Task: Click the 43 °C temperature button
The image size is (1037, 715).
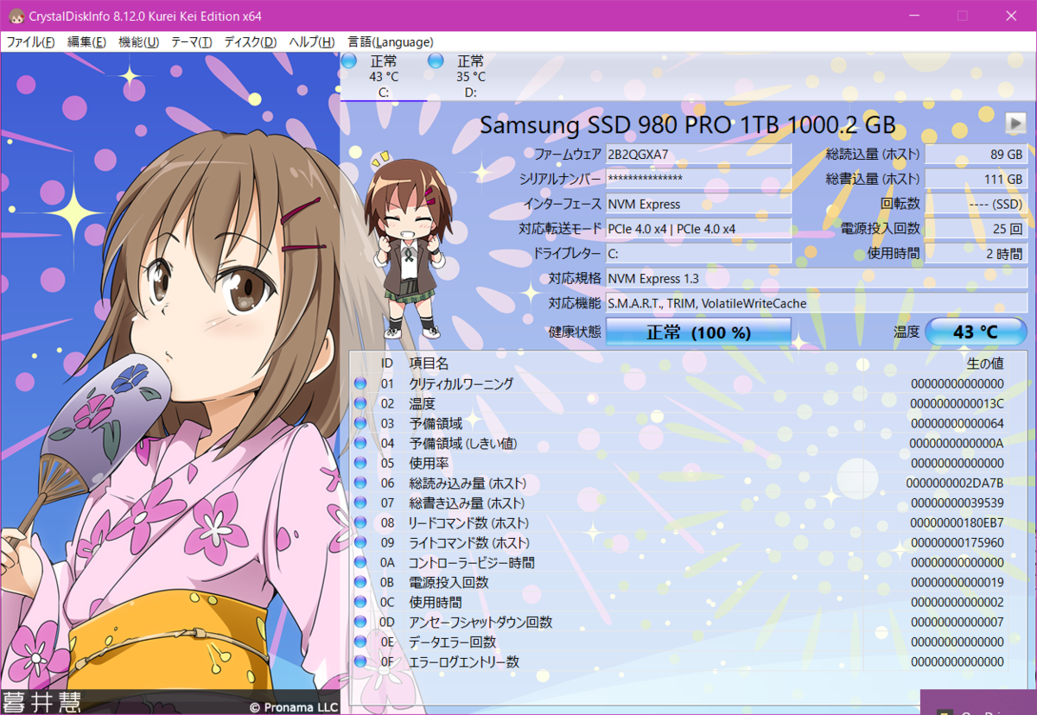Action: click(976, 332)
